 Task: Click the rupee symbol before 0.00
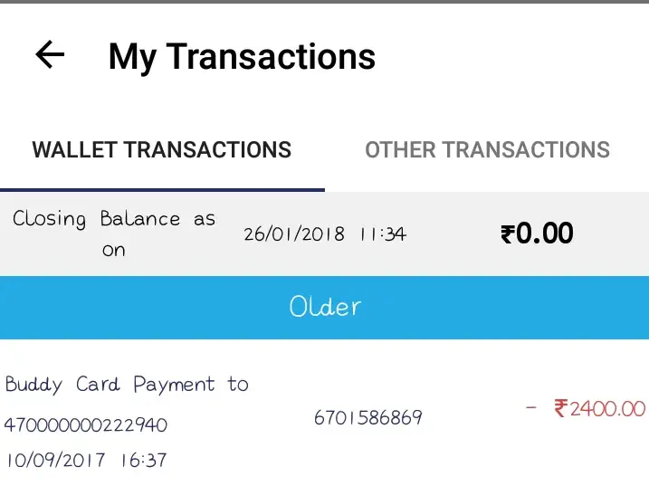[x=508, y=234]
